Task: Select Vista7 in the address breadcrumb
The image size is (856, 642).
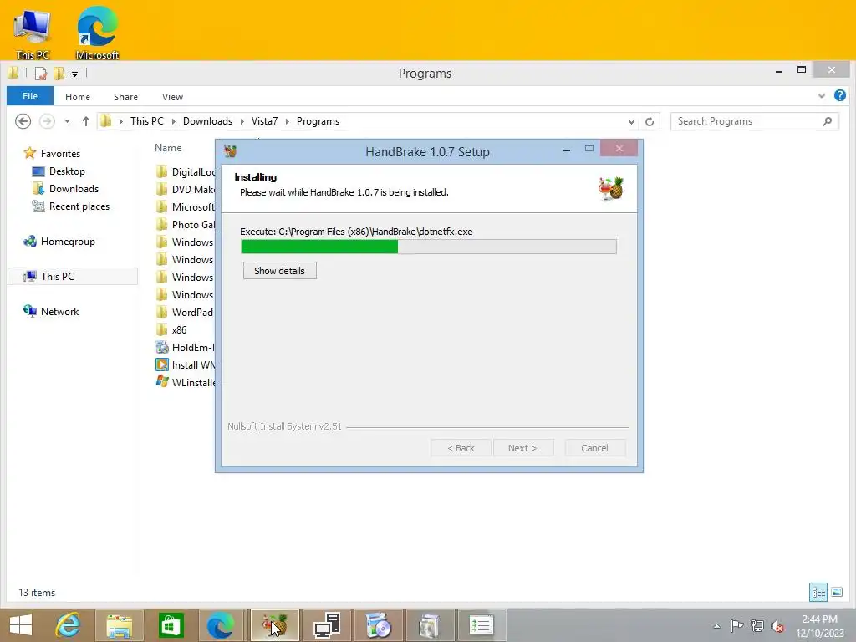Action: coord(264,121)
